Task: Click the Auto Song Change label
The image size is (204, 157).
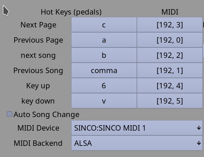Action: [46, 115]
